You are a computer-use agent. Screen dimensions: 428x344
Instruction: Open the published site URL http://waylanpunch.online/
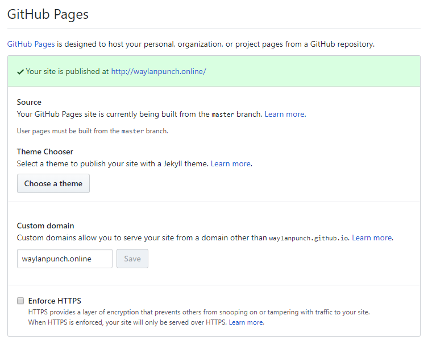coord(159,71)
